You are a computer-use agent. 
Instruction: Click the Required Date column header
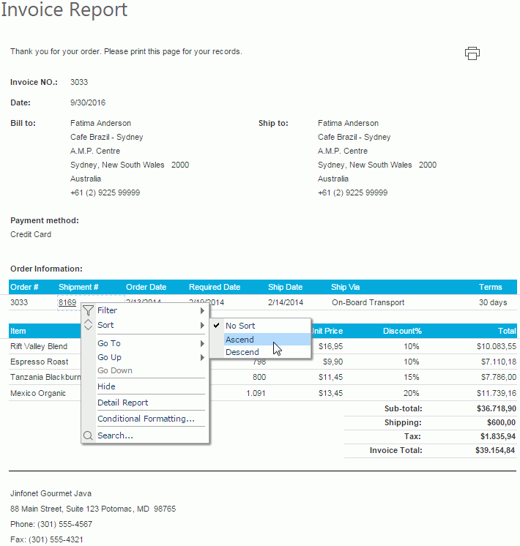[215, 288]
